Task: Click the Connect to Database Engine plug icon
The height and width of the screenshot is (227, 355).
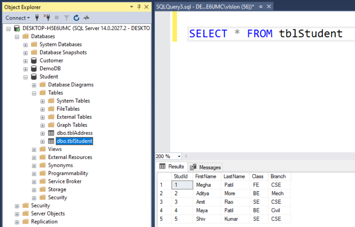Action: pyautogui.click(x=37, y=18)
